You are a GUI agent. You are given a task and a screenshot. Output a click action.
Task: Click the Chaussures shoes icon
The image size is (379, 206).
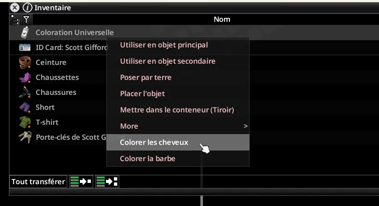click(x=25, y=92)
